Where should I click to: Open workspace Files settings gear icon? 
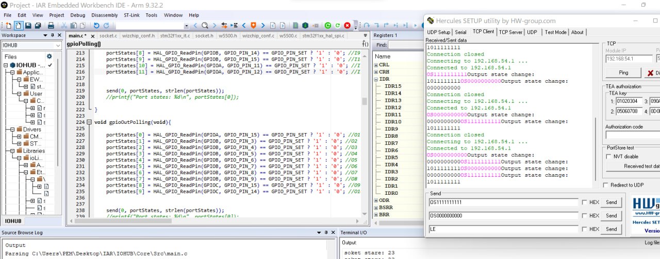point(49,57)
